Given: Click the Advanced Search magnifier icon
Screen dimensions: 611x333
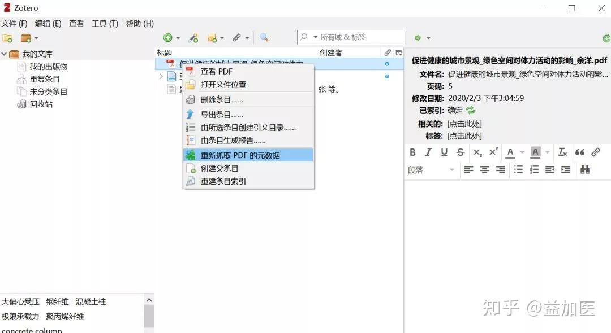Looking at the screenshot, I should coord(264,37).
